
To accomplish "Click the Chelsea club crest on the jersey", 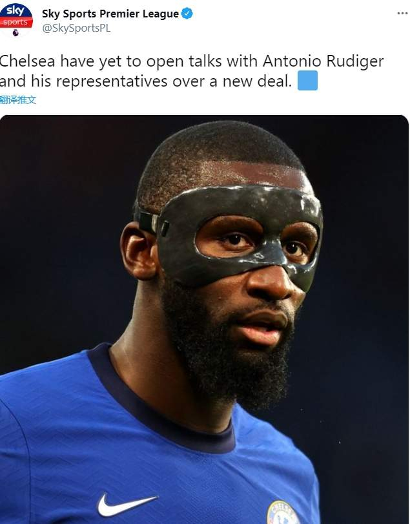I will [283, 512].
